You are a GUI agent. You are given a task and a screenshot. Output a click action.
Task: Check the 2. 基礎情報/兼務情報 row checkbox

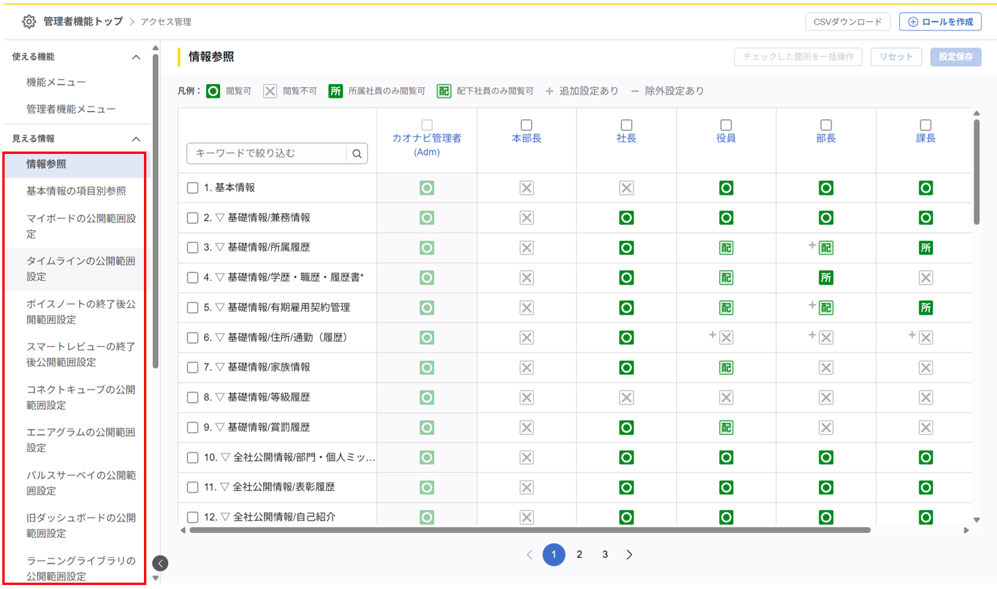point(193,218)
